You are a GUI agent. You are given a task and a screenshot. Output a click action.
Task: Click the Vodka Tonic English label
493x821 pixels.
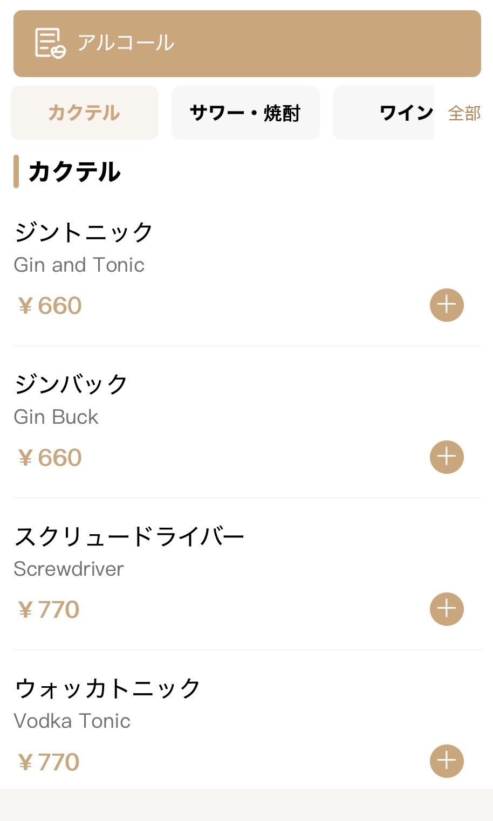coord(72,721)
